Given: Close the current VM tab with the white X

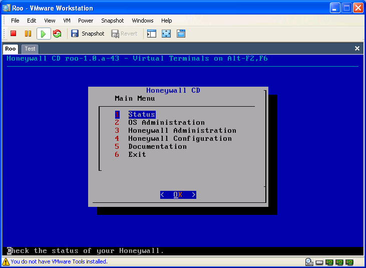Looking at the screenshot, I should pyautogui.click(x=357, y=48).
